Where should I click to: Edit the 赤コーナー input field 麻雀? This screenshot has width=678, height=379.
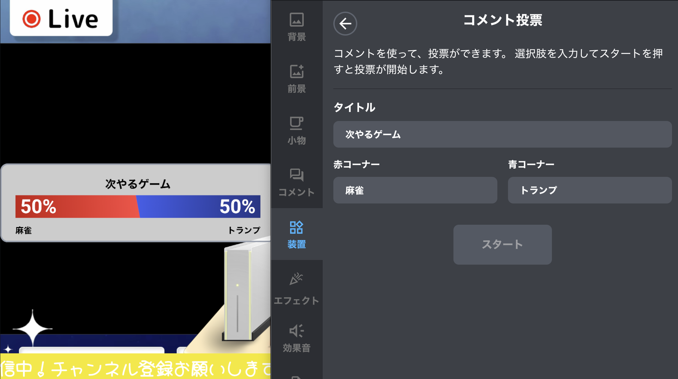[x=415, y=190]
